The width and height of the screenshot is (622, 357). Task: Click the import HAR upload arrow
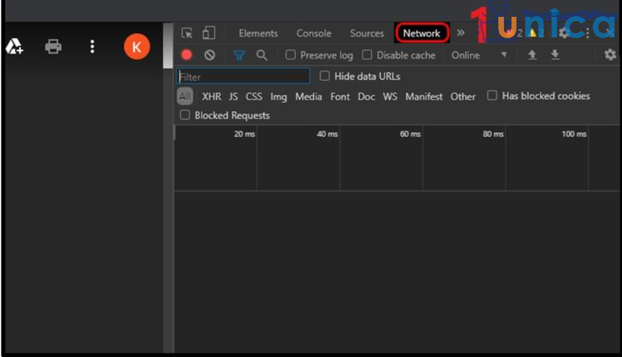(x=532, y=55)
